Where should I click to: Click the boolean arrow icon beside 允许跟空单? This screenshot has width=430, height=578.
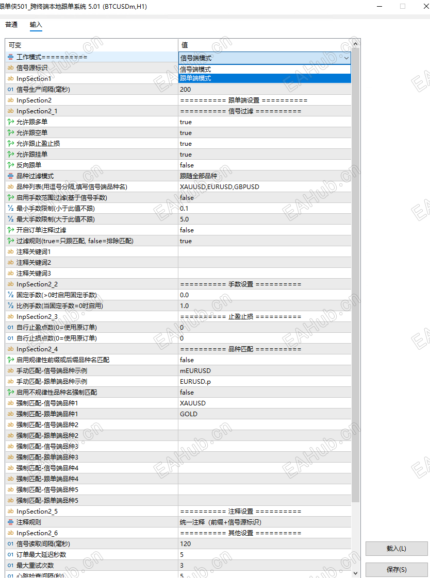click(10, 133)
